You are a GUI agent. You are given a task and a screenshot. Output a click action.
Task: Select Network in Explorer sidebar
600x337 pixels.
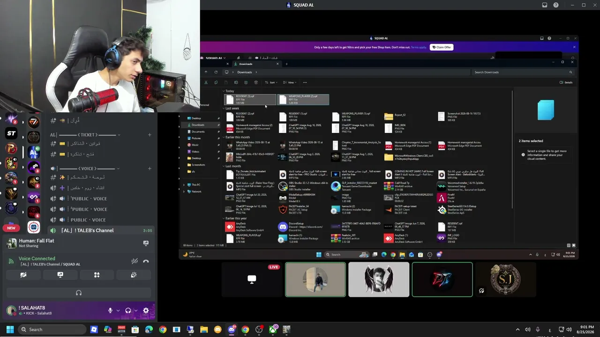(196, 191)
